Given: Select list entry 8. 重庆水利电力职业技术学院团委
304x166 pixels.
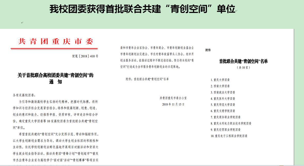Looking at the screenshot, I should (231, 123).
